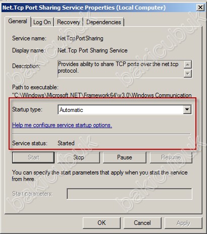Switch to the General tab
This screenshot has width=207, height=234.
coord(18,21)
